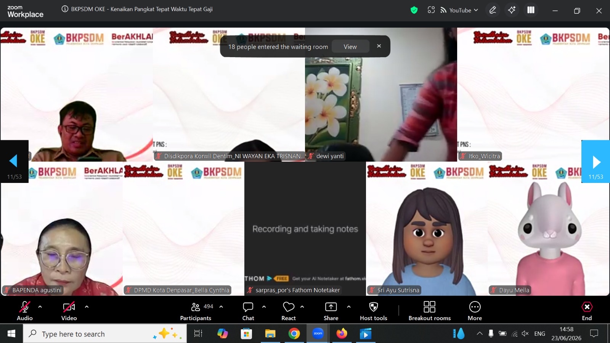Open the YouTube livestream dropdown
The height and width of the screenshot is (343, 610).
(459, 10)
